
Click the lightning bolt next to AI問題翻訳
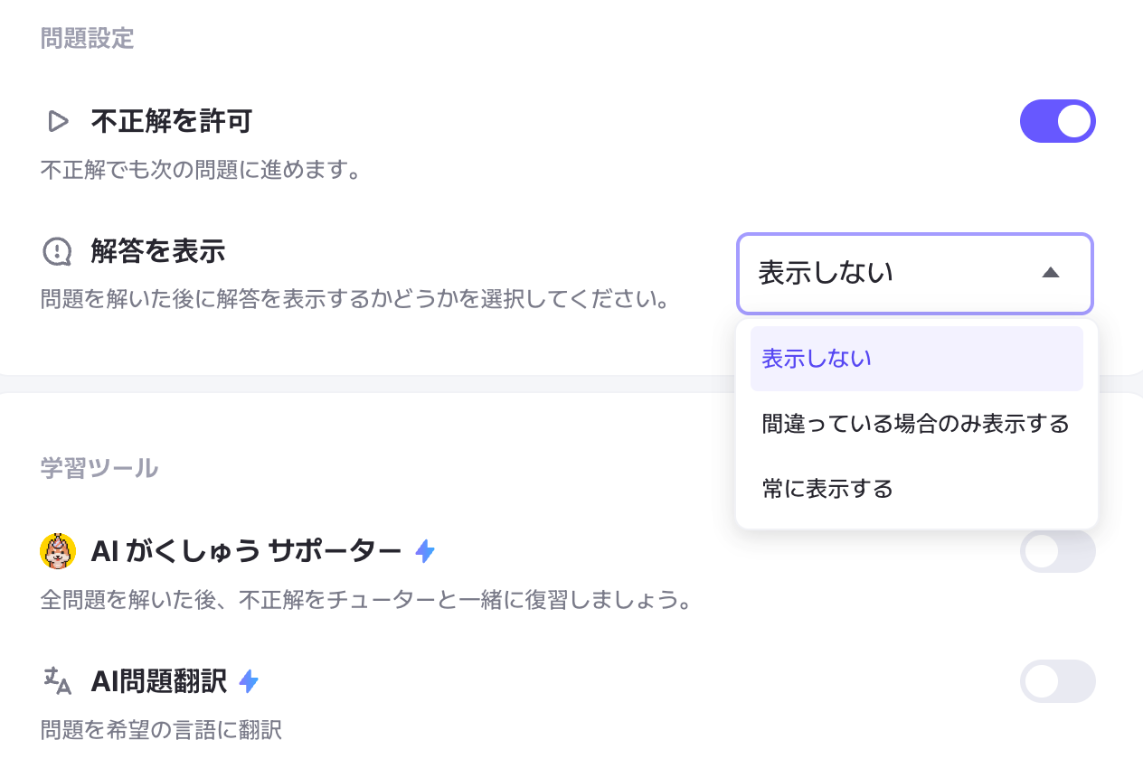pos(249,681)
